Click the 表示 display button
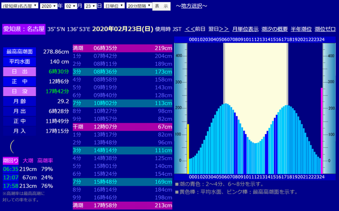339x211 pixels. 161,6
